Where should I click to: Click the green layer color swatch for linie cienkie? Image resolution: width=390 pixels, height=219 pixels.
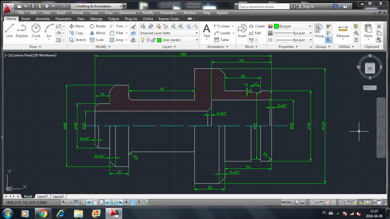(159, 40)
